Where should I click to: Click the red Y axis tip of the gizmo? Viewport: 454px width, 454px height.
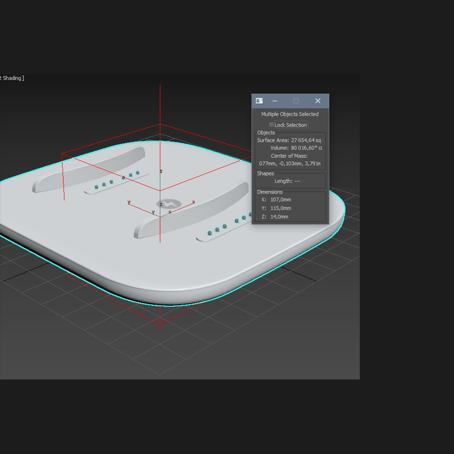point(129,203)
